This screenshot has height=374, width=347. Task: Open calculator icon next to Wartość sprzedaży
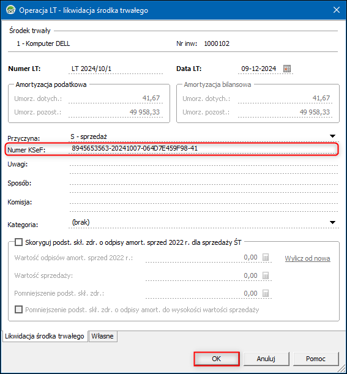[266, 275]
